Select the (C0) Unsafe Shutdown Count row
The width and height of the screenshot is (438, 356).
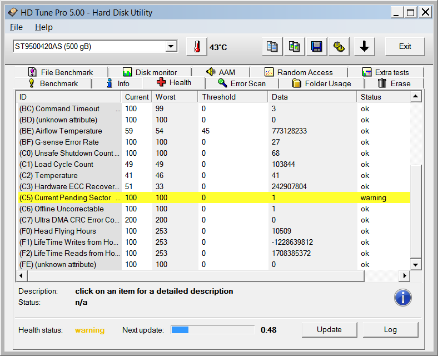tap(214, 153)
